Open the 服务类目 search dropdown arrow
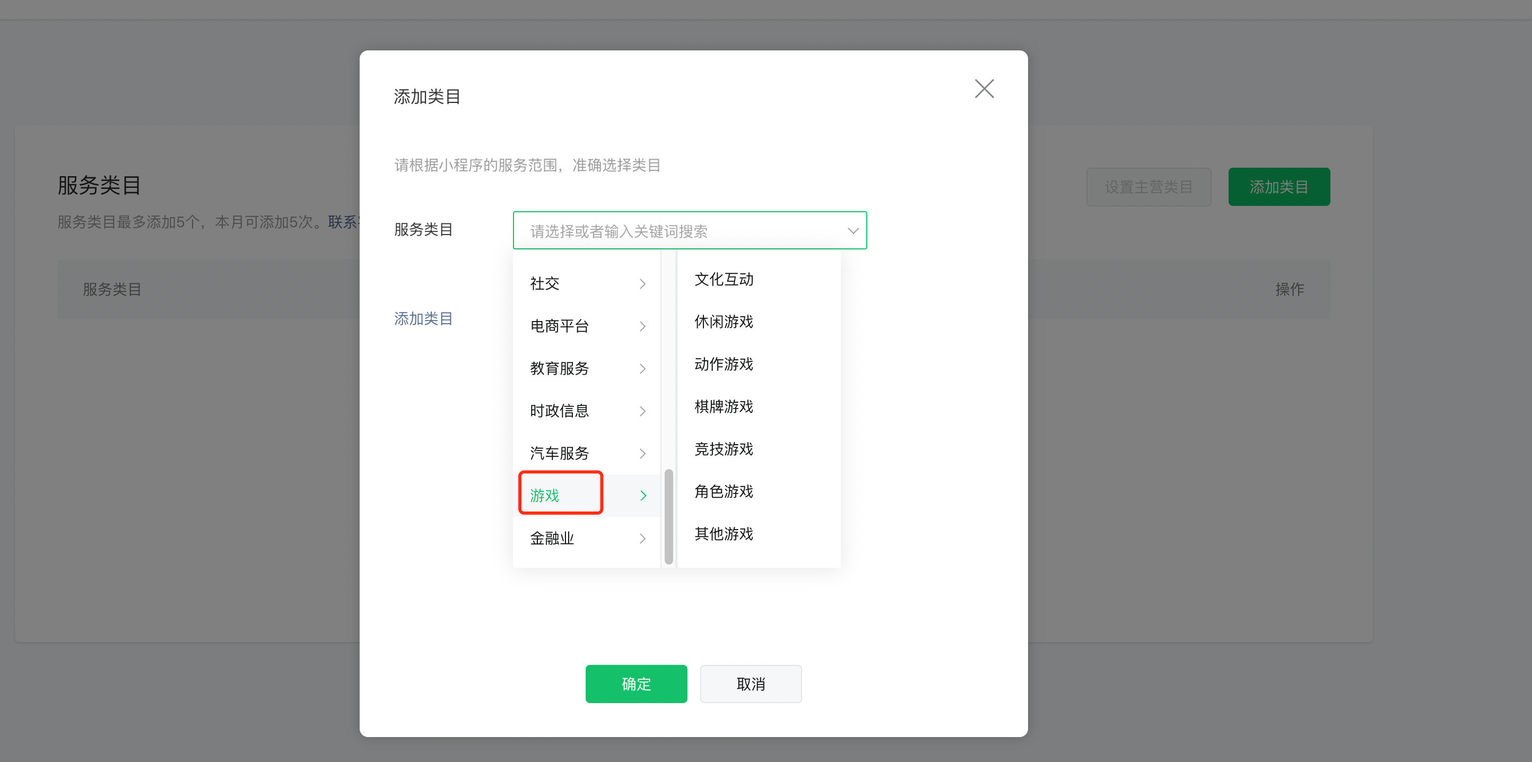 pos(852,231)
